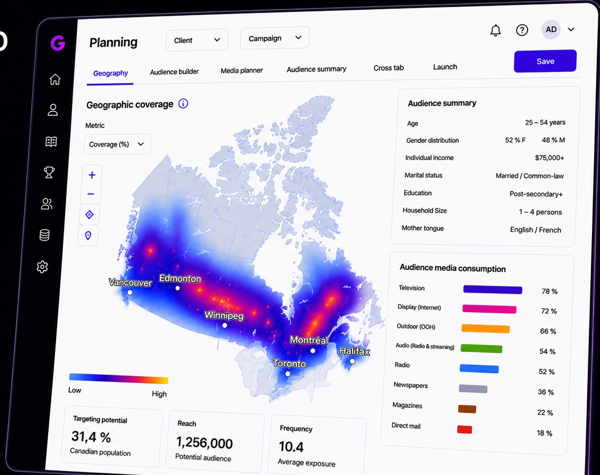Open the trophy sidebar icon
Screen dimensions: 600x475
click(x=49, y=172)
